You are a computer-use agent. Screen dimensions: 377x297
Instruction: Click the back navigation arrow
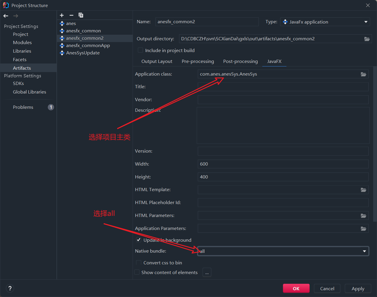6,16
